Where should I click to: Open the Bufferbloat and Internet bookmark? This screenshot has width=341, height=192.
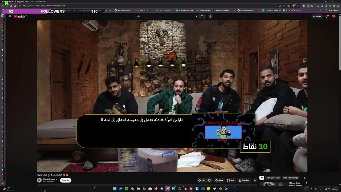pos(185,10)
